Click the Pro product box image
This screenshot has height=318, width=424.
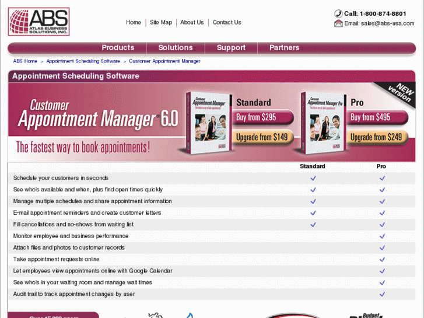click(x=324, y=123)
